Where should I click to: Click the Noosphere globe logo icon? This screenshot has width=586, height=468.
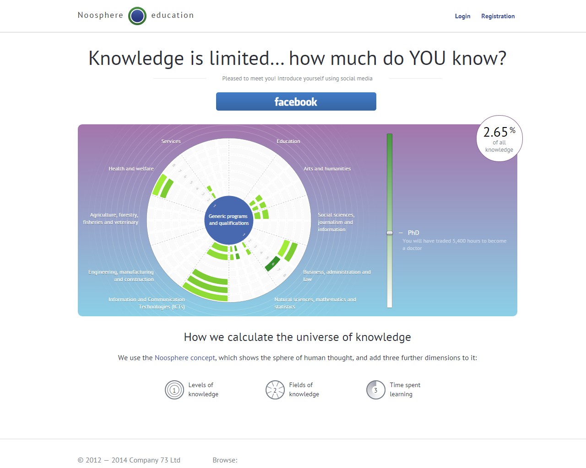click(137, 16)
